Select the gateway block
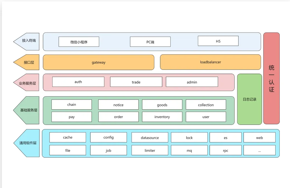Viewport: 290px width, 188px height. coord(99,62)
